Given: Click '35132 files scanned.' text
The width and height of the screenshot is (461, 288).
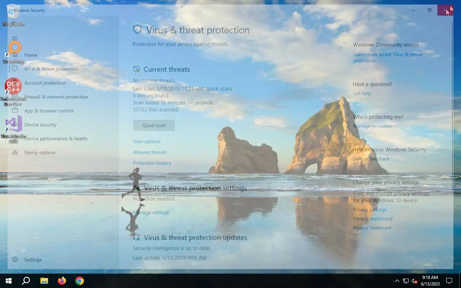Looking at the screenshot, I should pos(156,109).
